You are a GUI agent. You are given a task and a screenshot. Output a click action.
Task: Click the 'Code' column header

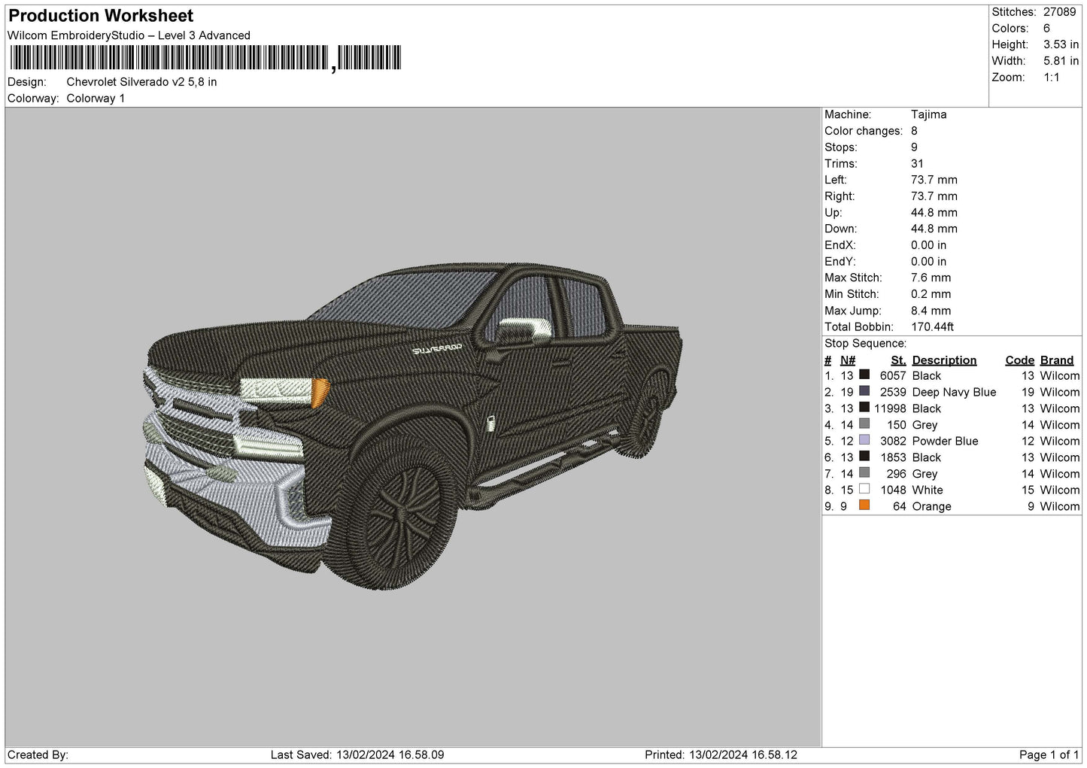click(1019, 360)
